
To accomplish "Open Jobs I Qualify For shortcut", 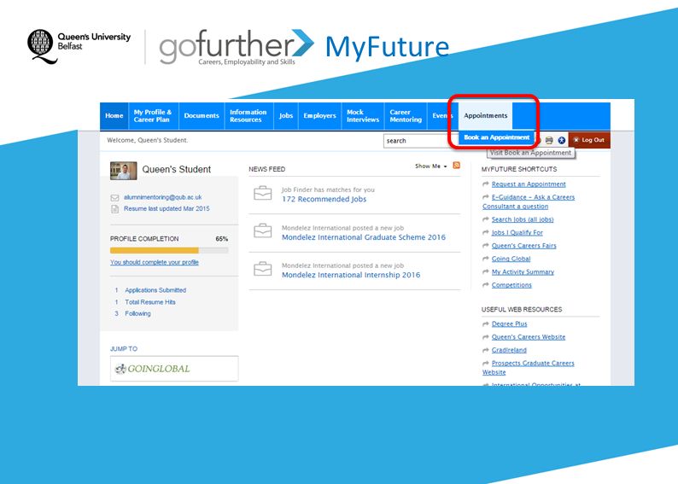I will 517,232.
